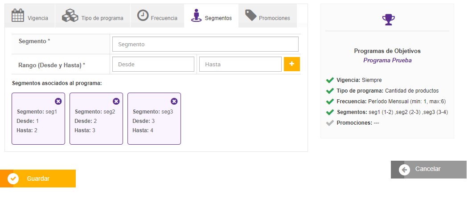Remove the seg1 segment card

58,101
